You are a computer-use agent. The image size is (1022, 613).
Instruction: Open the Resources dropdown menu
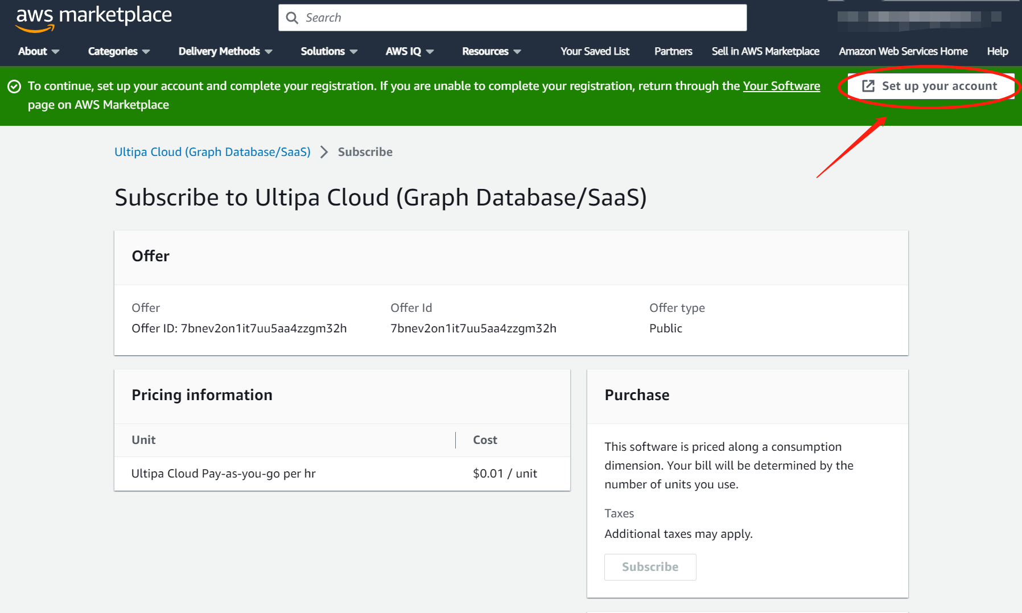tap(492, 51)
